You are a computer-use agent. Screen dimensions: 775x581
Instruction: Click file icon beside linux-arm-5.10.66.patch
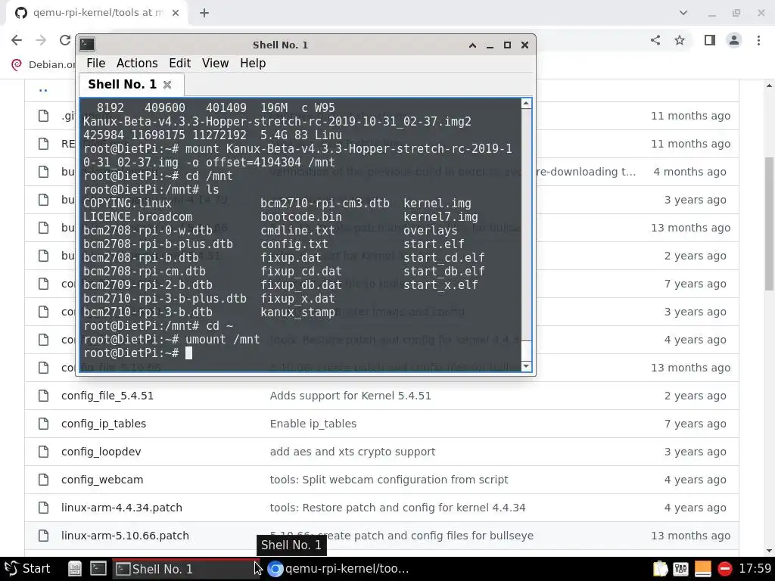tap(43, 536)
